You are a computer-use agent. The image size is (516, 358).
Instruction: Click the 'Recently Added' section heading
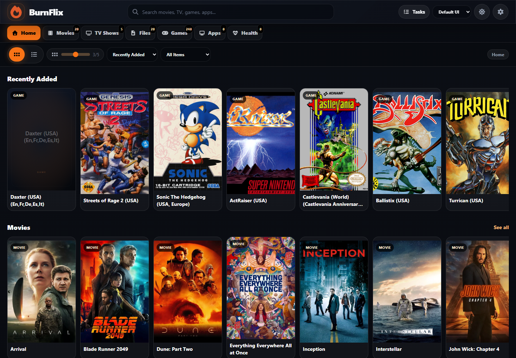click(x=32, y=79)
